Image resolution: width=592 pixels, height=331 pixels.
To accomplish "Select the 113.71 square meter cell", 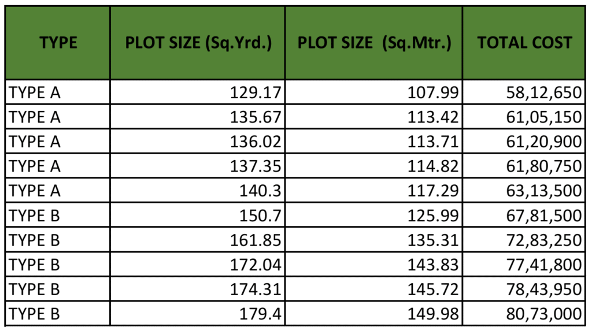I will point(374,141).
